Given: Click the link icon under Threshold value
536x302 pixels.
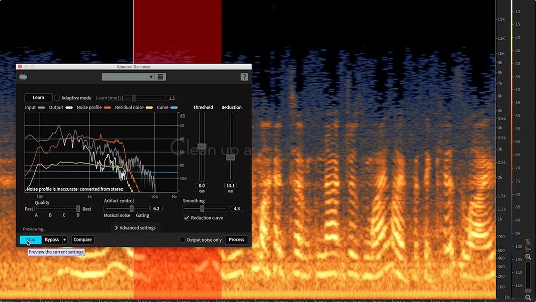Looking at the screenshot, I should [x=202, y=191].
